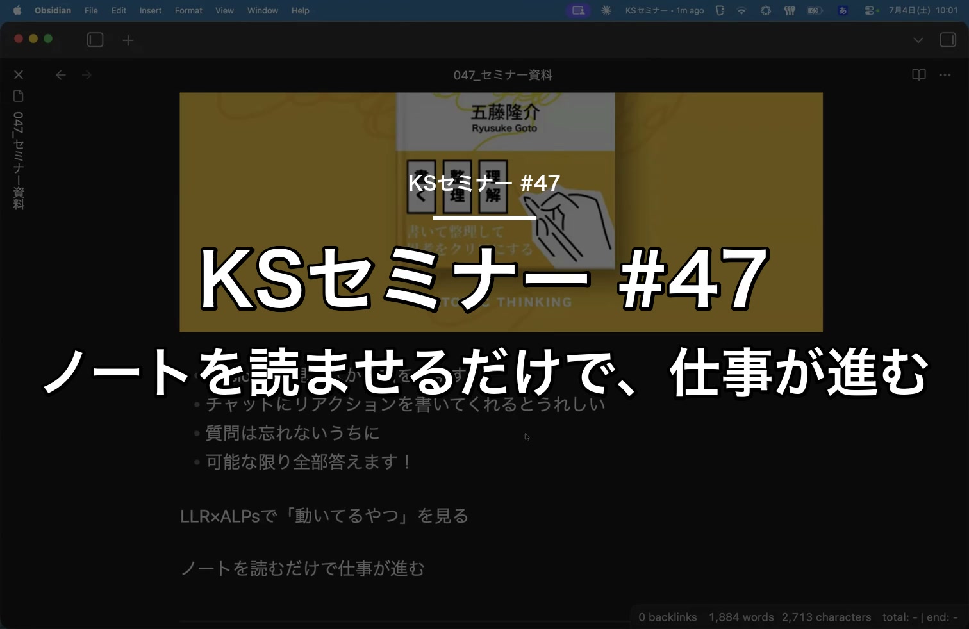Click the purple screen sharing menu bar icon

click(x=578, y=10)
